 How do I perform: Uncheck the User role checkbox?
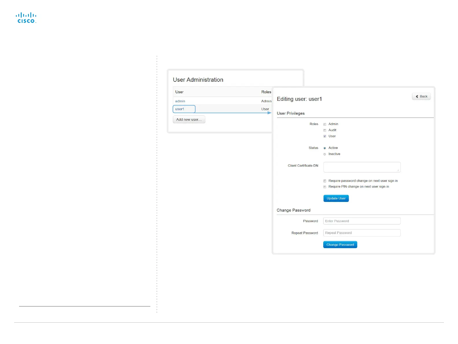(325, 136)
